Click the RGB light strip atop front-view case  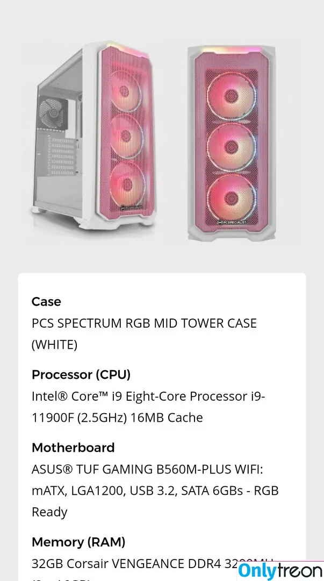(x=231, y=49)
